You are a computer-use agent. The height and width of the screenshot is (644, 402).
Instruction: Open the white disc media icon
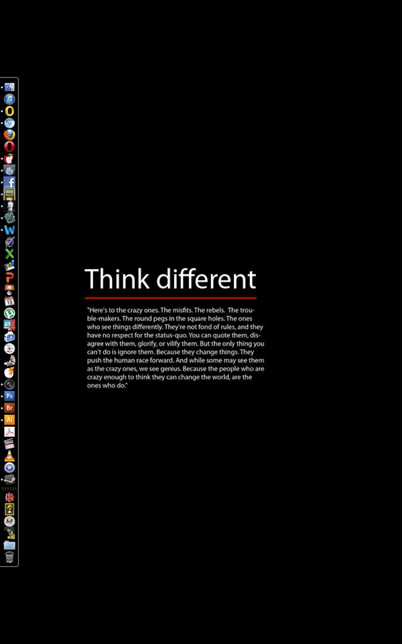[9, 349]
